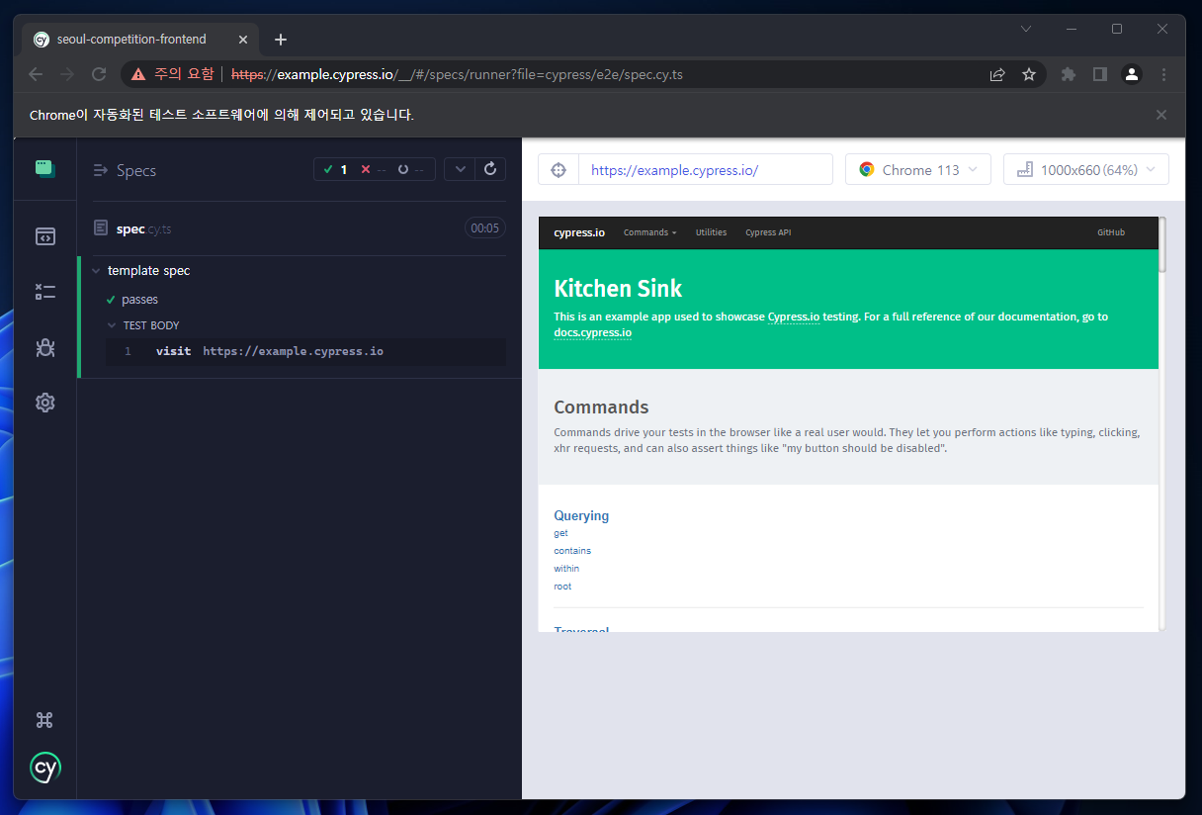Open the Specs page icon in the sidebar
This screenshot has width=1202, height=815.
click(44, 236)
